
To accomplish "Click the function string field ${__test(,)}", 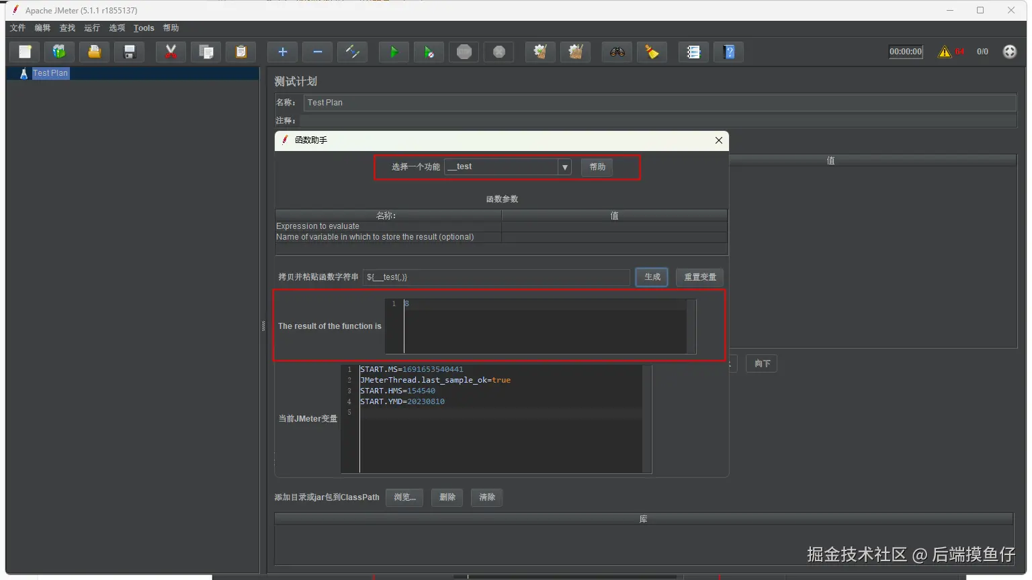I will (497, 277).
